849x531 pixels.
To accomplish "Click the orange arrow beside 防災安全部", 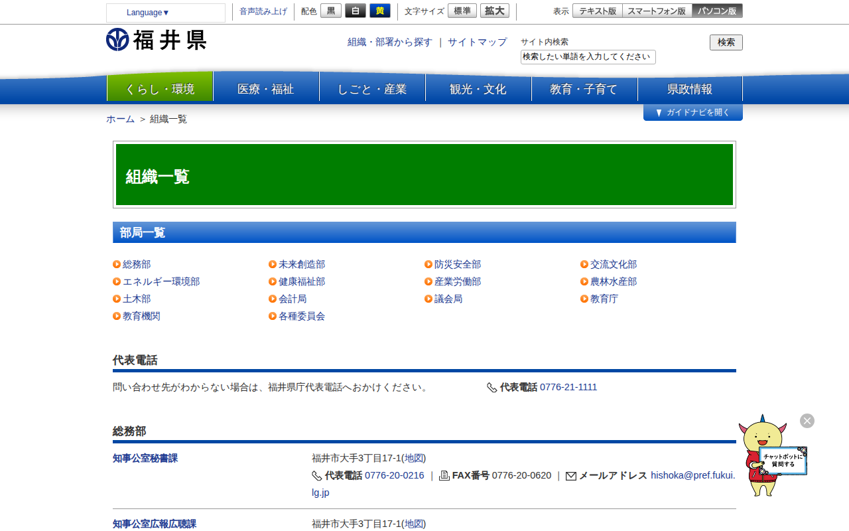I will click(428, 265).
